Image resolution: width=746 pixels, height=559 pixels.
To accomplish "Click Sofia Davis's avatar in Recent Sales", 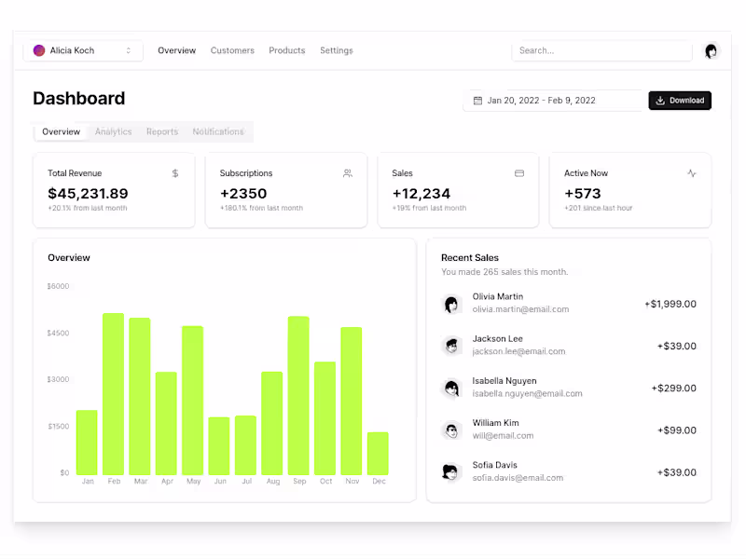I will click(451, 471).
